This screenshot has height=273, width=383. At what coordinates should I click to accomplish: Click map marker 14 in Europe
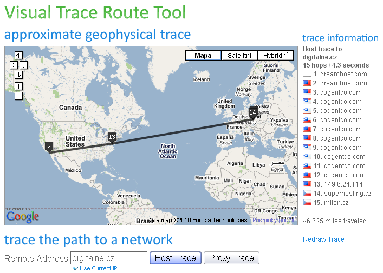(x=252, y=113)
